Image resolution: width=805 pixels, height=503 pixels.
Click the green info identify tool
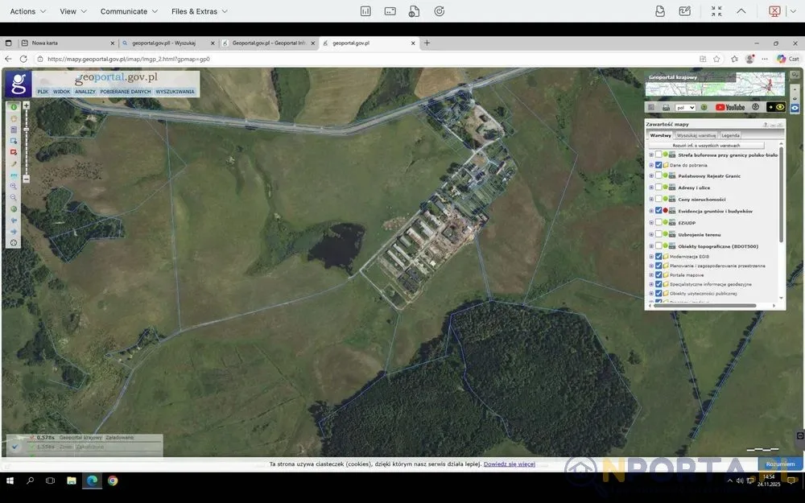pyautogui.click(x=14, y=107)
